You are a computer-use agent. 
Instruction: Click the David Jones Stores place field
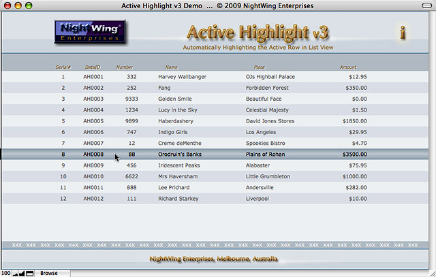pos(270,121)
